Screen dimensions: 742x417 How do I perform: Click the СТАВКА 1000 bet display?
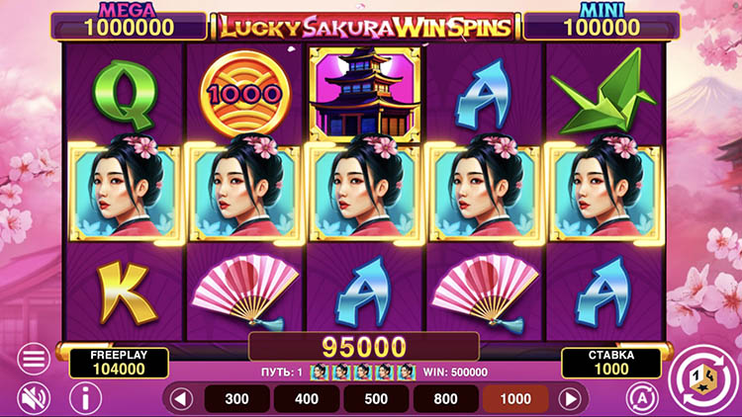click(611, 363)
